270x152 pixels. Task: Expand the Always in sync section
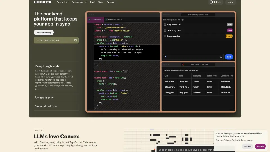[x=44, y=97]
